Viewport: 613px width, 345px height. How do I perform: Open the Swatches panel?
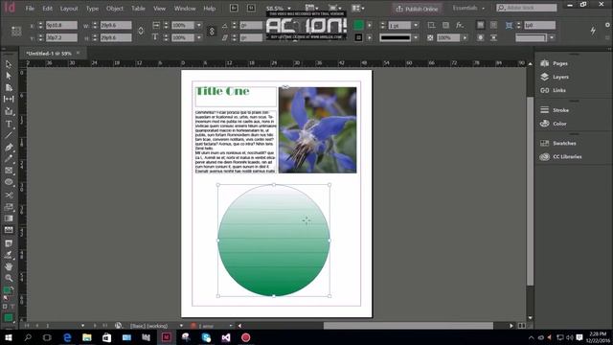point(564,143)
